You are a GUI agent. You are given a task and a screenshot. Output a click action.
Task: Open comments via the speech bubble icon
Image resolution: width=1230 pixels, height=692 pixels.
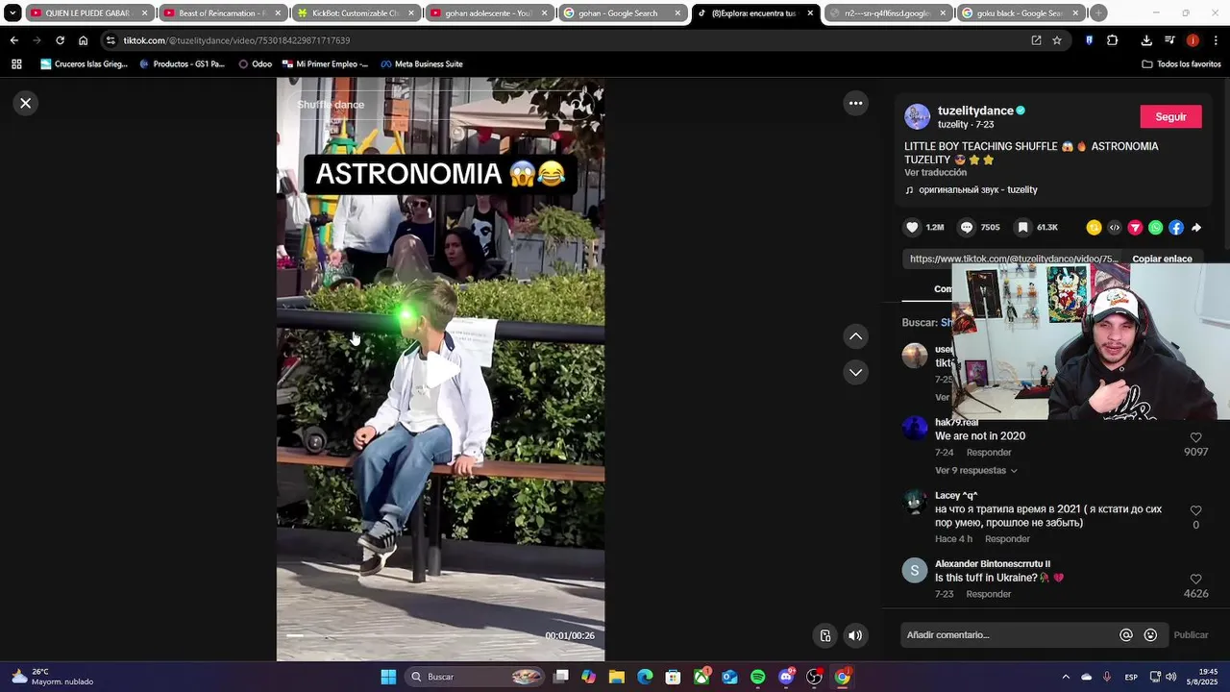(967, 228)
